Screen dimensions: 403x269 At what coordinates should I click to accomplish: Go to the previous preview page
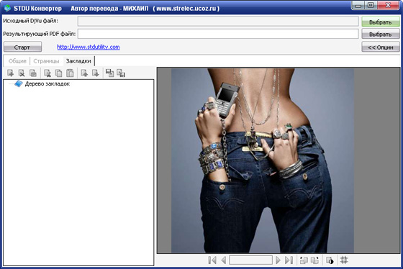click(224, 260)
